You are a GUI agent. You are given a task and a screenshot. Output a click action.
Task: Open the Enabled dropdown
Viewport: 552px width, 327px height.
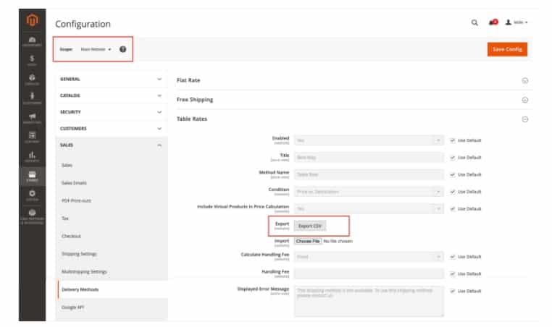click(369, 140)
